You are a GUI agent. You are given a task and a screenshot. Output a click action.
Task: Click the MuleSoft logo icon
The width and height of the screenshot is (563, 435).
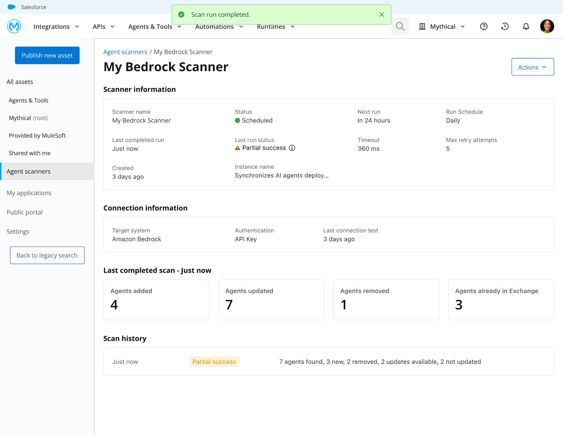[14, 26]
